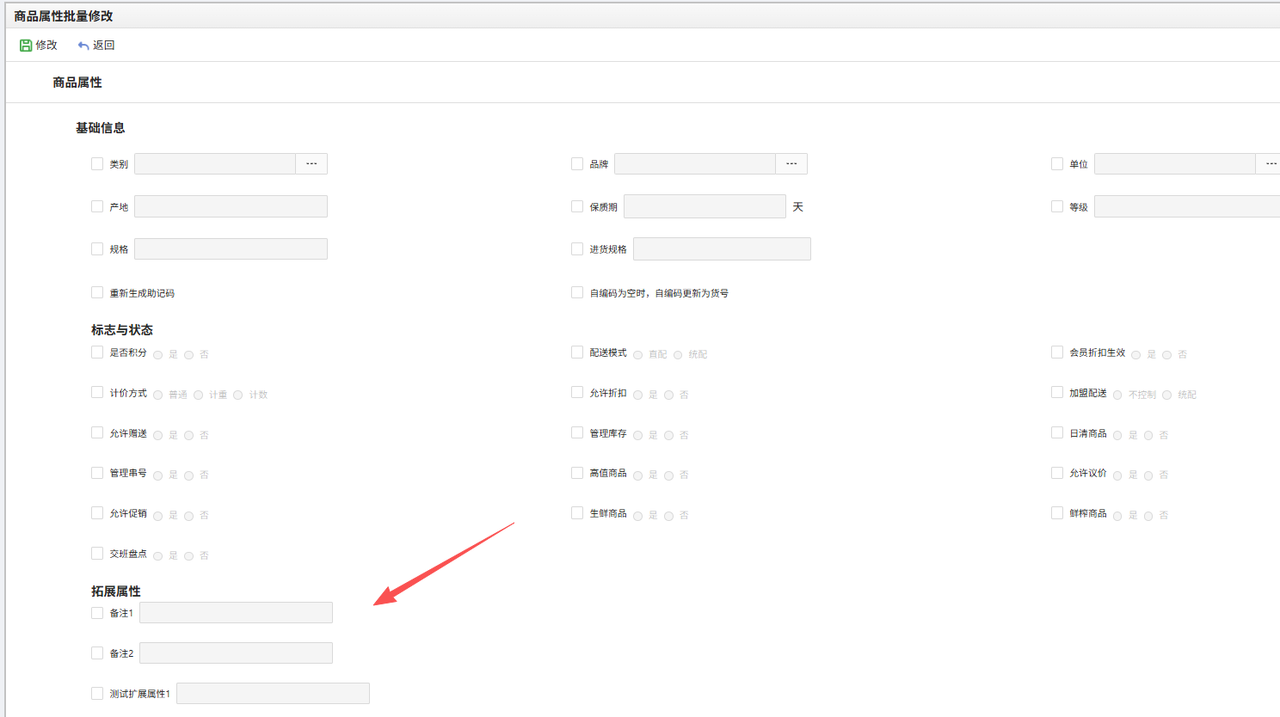Select 是 radio for 管理库存
This screenshot has width=1280, height=717.
638,436
